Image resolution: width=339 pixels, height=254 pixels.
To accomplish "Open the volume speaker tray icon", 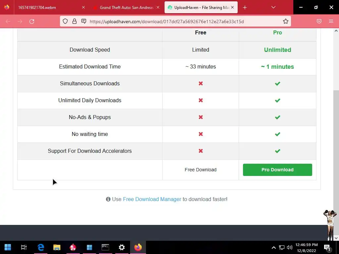I will point(289,247).
